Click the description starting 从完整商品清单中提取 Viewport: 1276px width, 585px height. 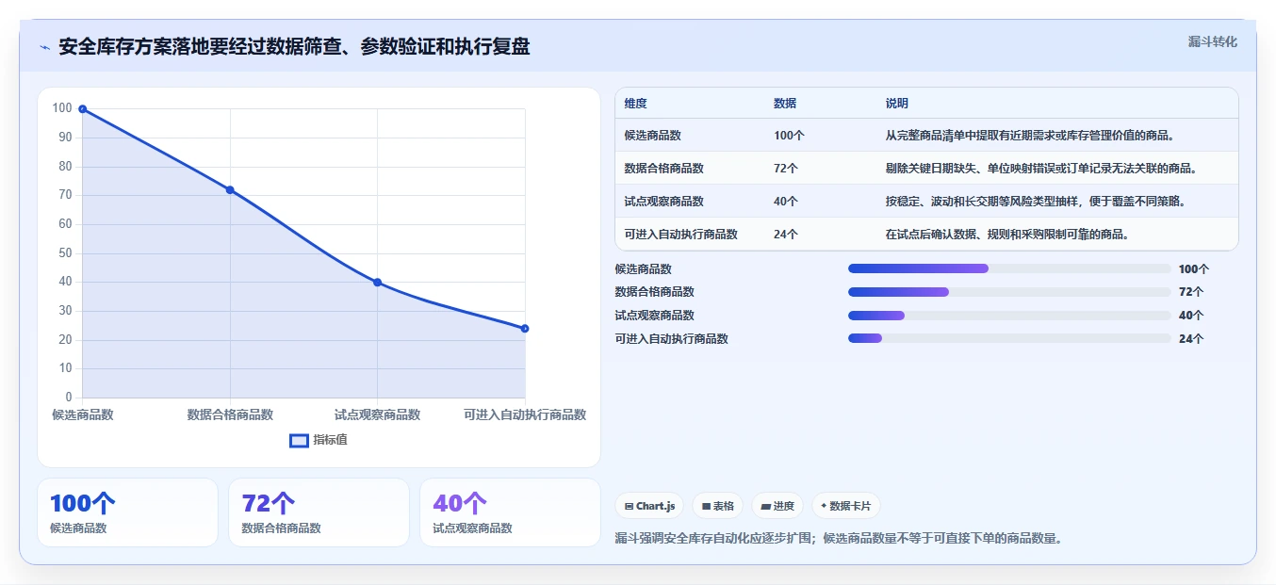tap(1030, 136)
